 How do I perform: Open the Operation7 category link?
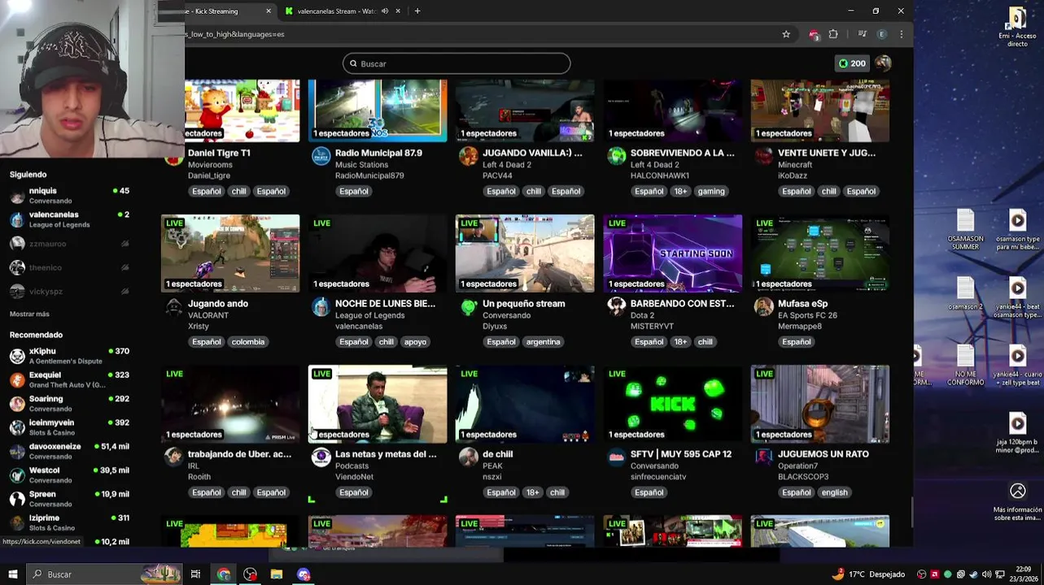click(x=797, y=466)
